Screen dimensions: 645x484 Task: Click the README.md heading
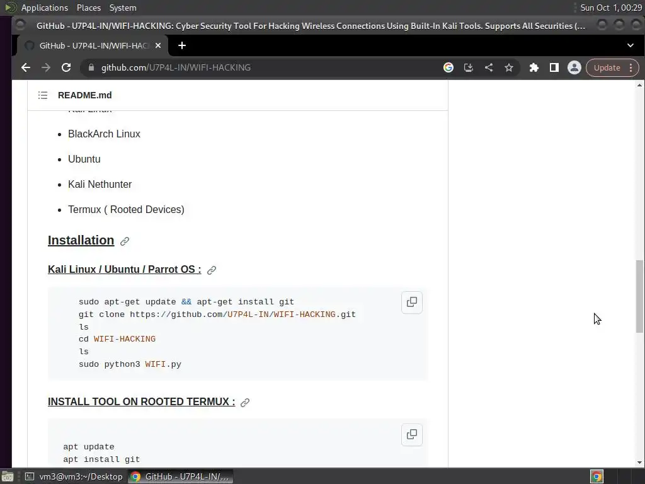coord(85,96)
